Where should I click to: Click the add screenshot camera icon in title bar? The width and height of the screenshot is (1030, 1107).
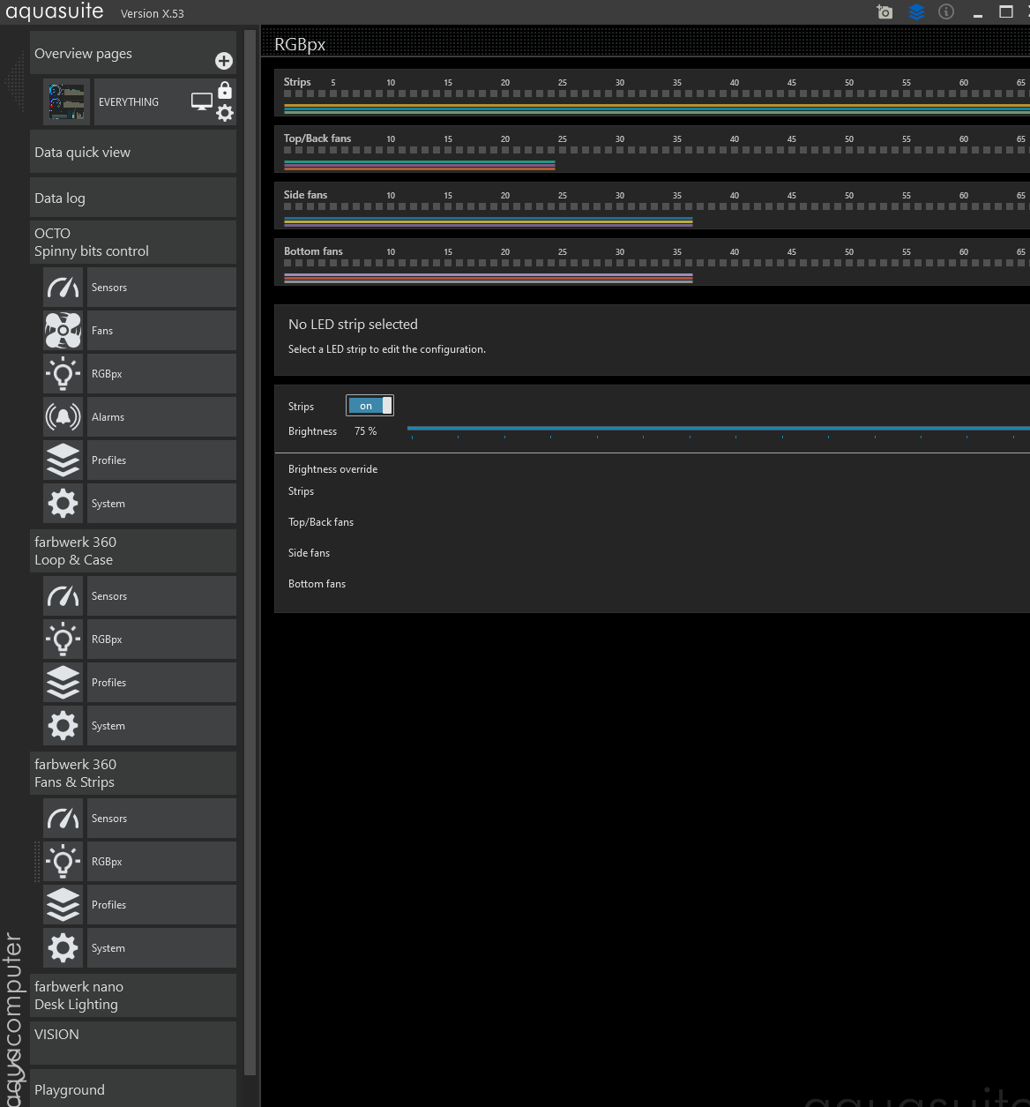click(x=884, y=12)
